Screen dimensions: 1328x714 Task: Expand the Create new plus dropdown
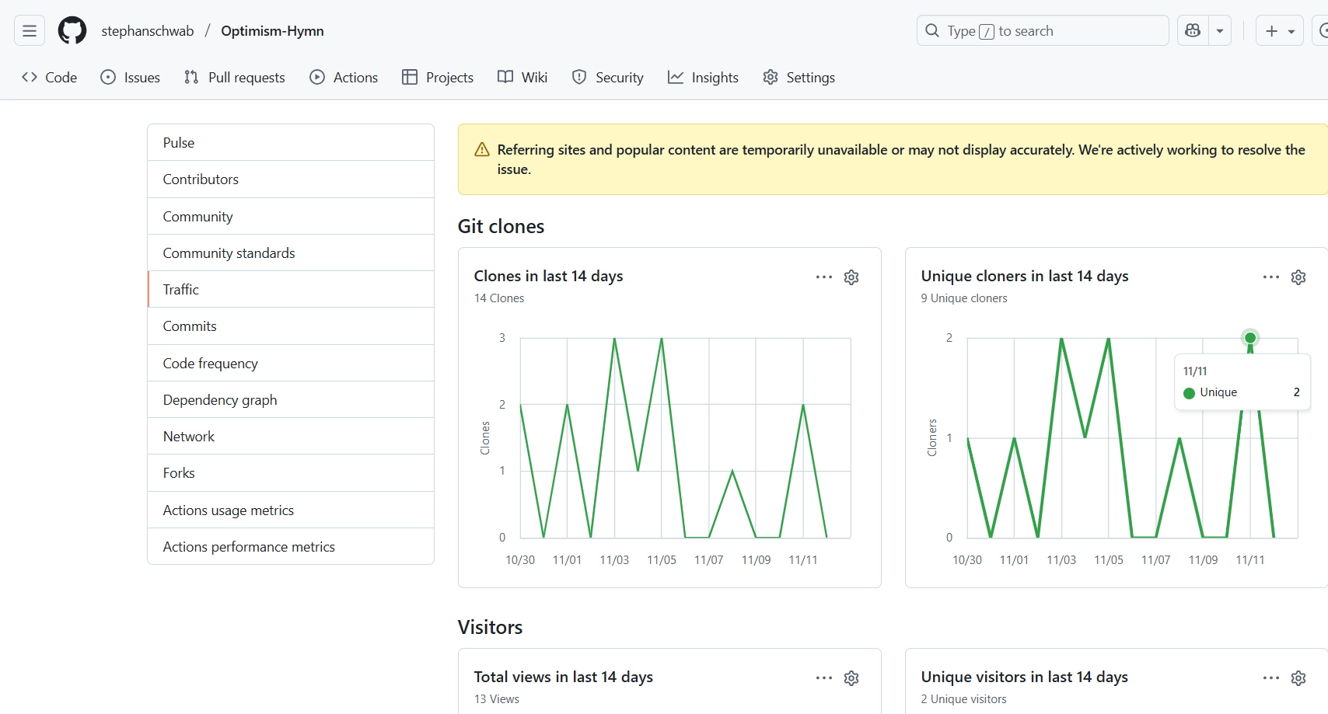click(x=1279, y=31)
